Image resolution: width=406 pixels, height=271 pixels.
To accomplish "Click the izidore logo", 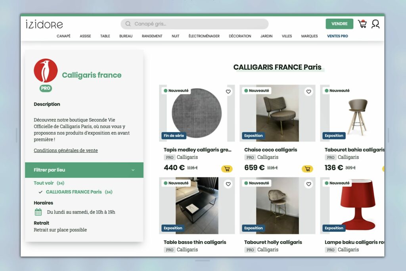I will coord(44,24).
